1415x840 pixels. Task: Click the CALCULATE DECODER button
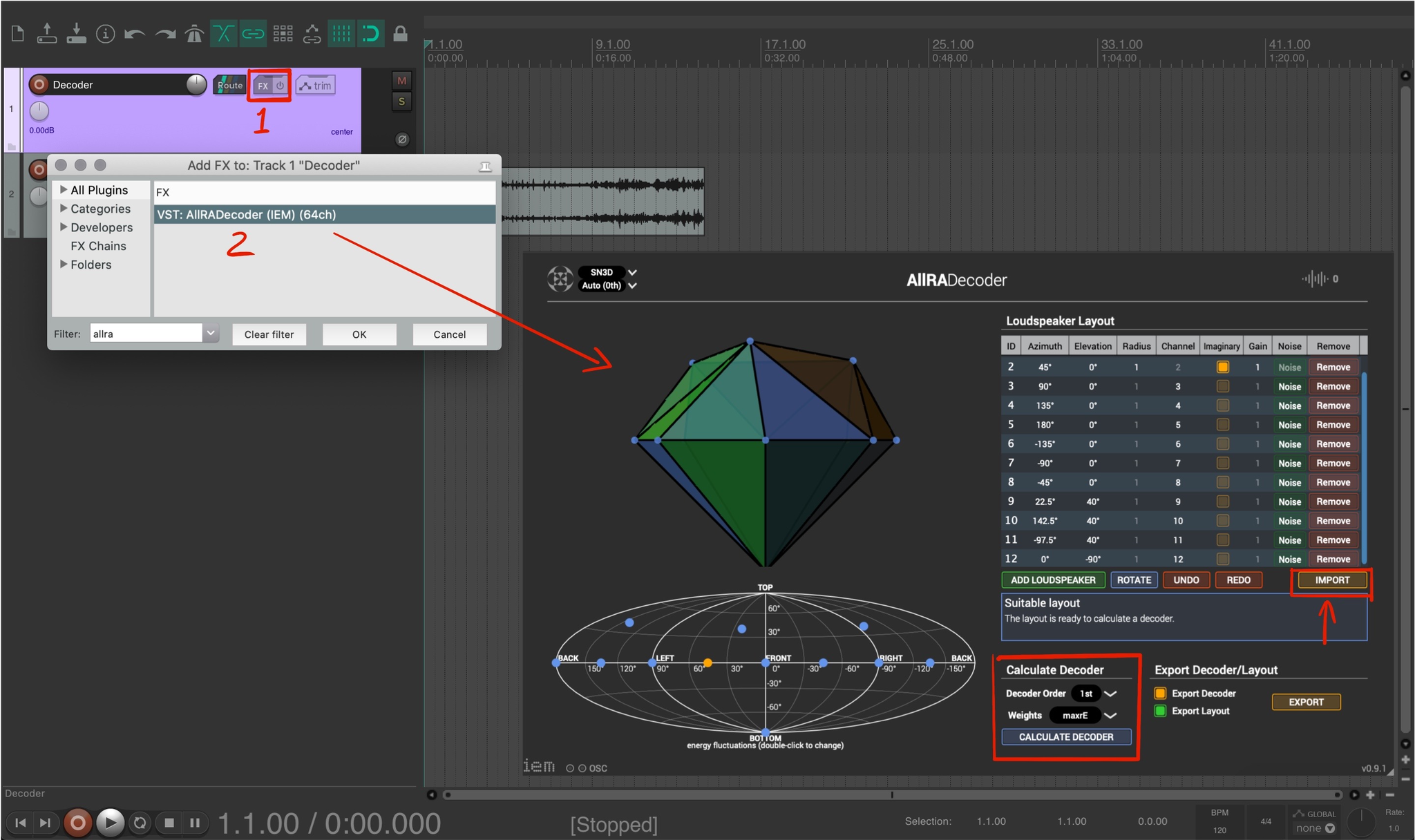click(x=1066, y=737)
